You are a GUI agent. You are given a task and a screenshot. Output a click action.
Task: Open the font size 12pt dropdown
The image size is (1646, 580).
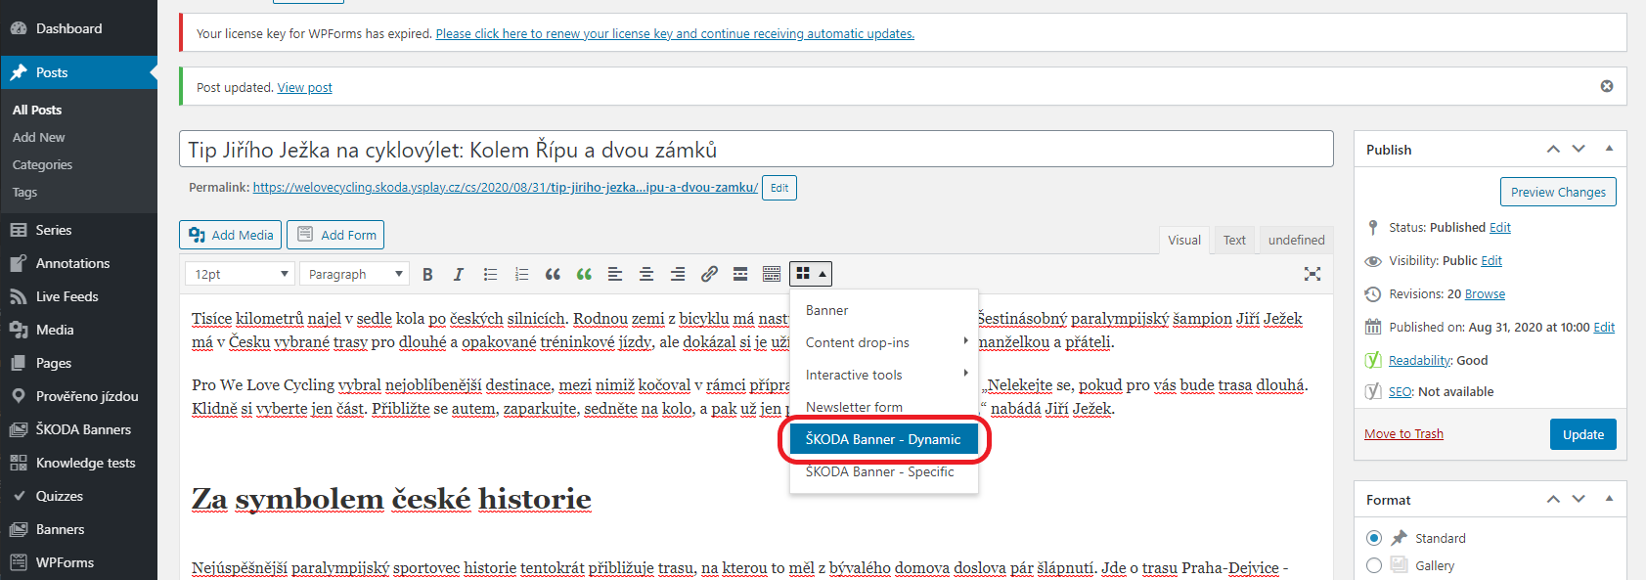point(240,274)
